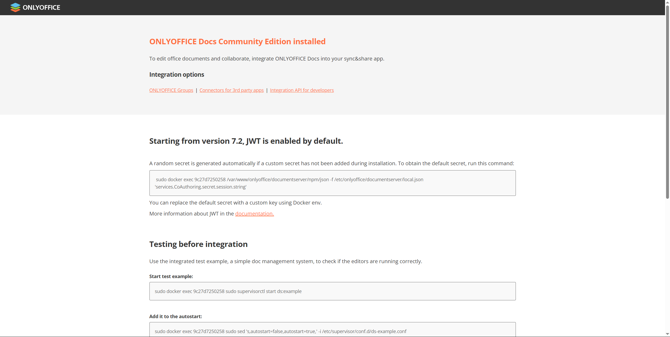
Task: Open Integration API for developers link
Action: pyautogui.click(x=302, y=90)
